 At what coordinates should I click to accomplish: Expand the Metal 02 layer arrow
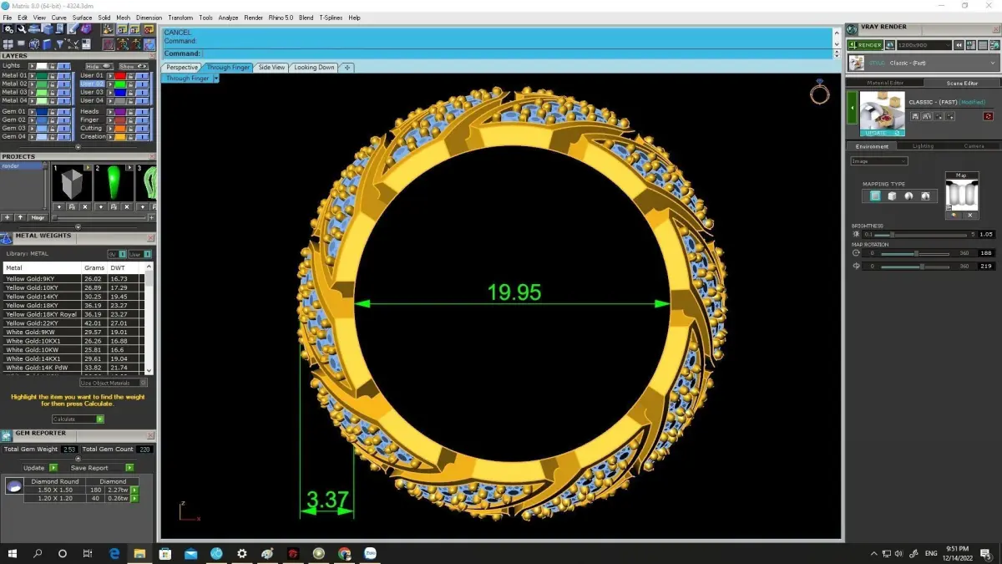(x=32, y=84)
